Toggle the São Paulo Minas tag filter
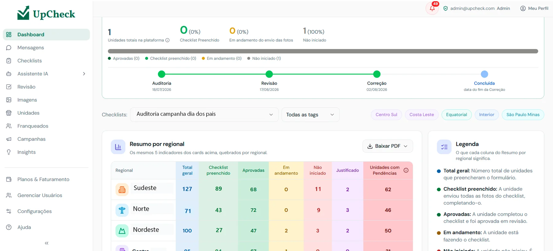This screenshot has height=251, width=553. 523,115
